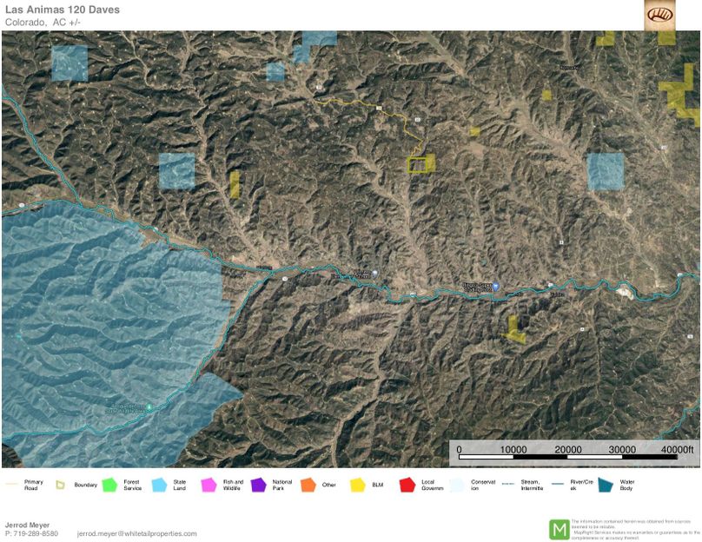The height and width of the screenshot is (542, 702).
Task: Click the Whitetail Properties logo at top right
Action: pos(659,15)
